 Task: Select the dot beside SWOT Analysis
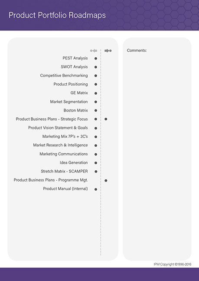[96, 67]
